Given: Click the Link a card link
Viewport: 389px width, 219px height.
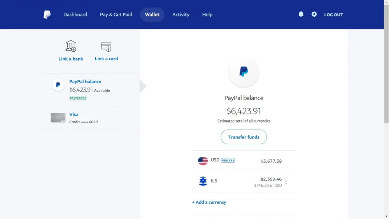Looking at the screenshot, I should point(106,59).
